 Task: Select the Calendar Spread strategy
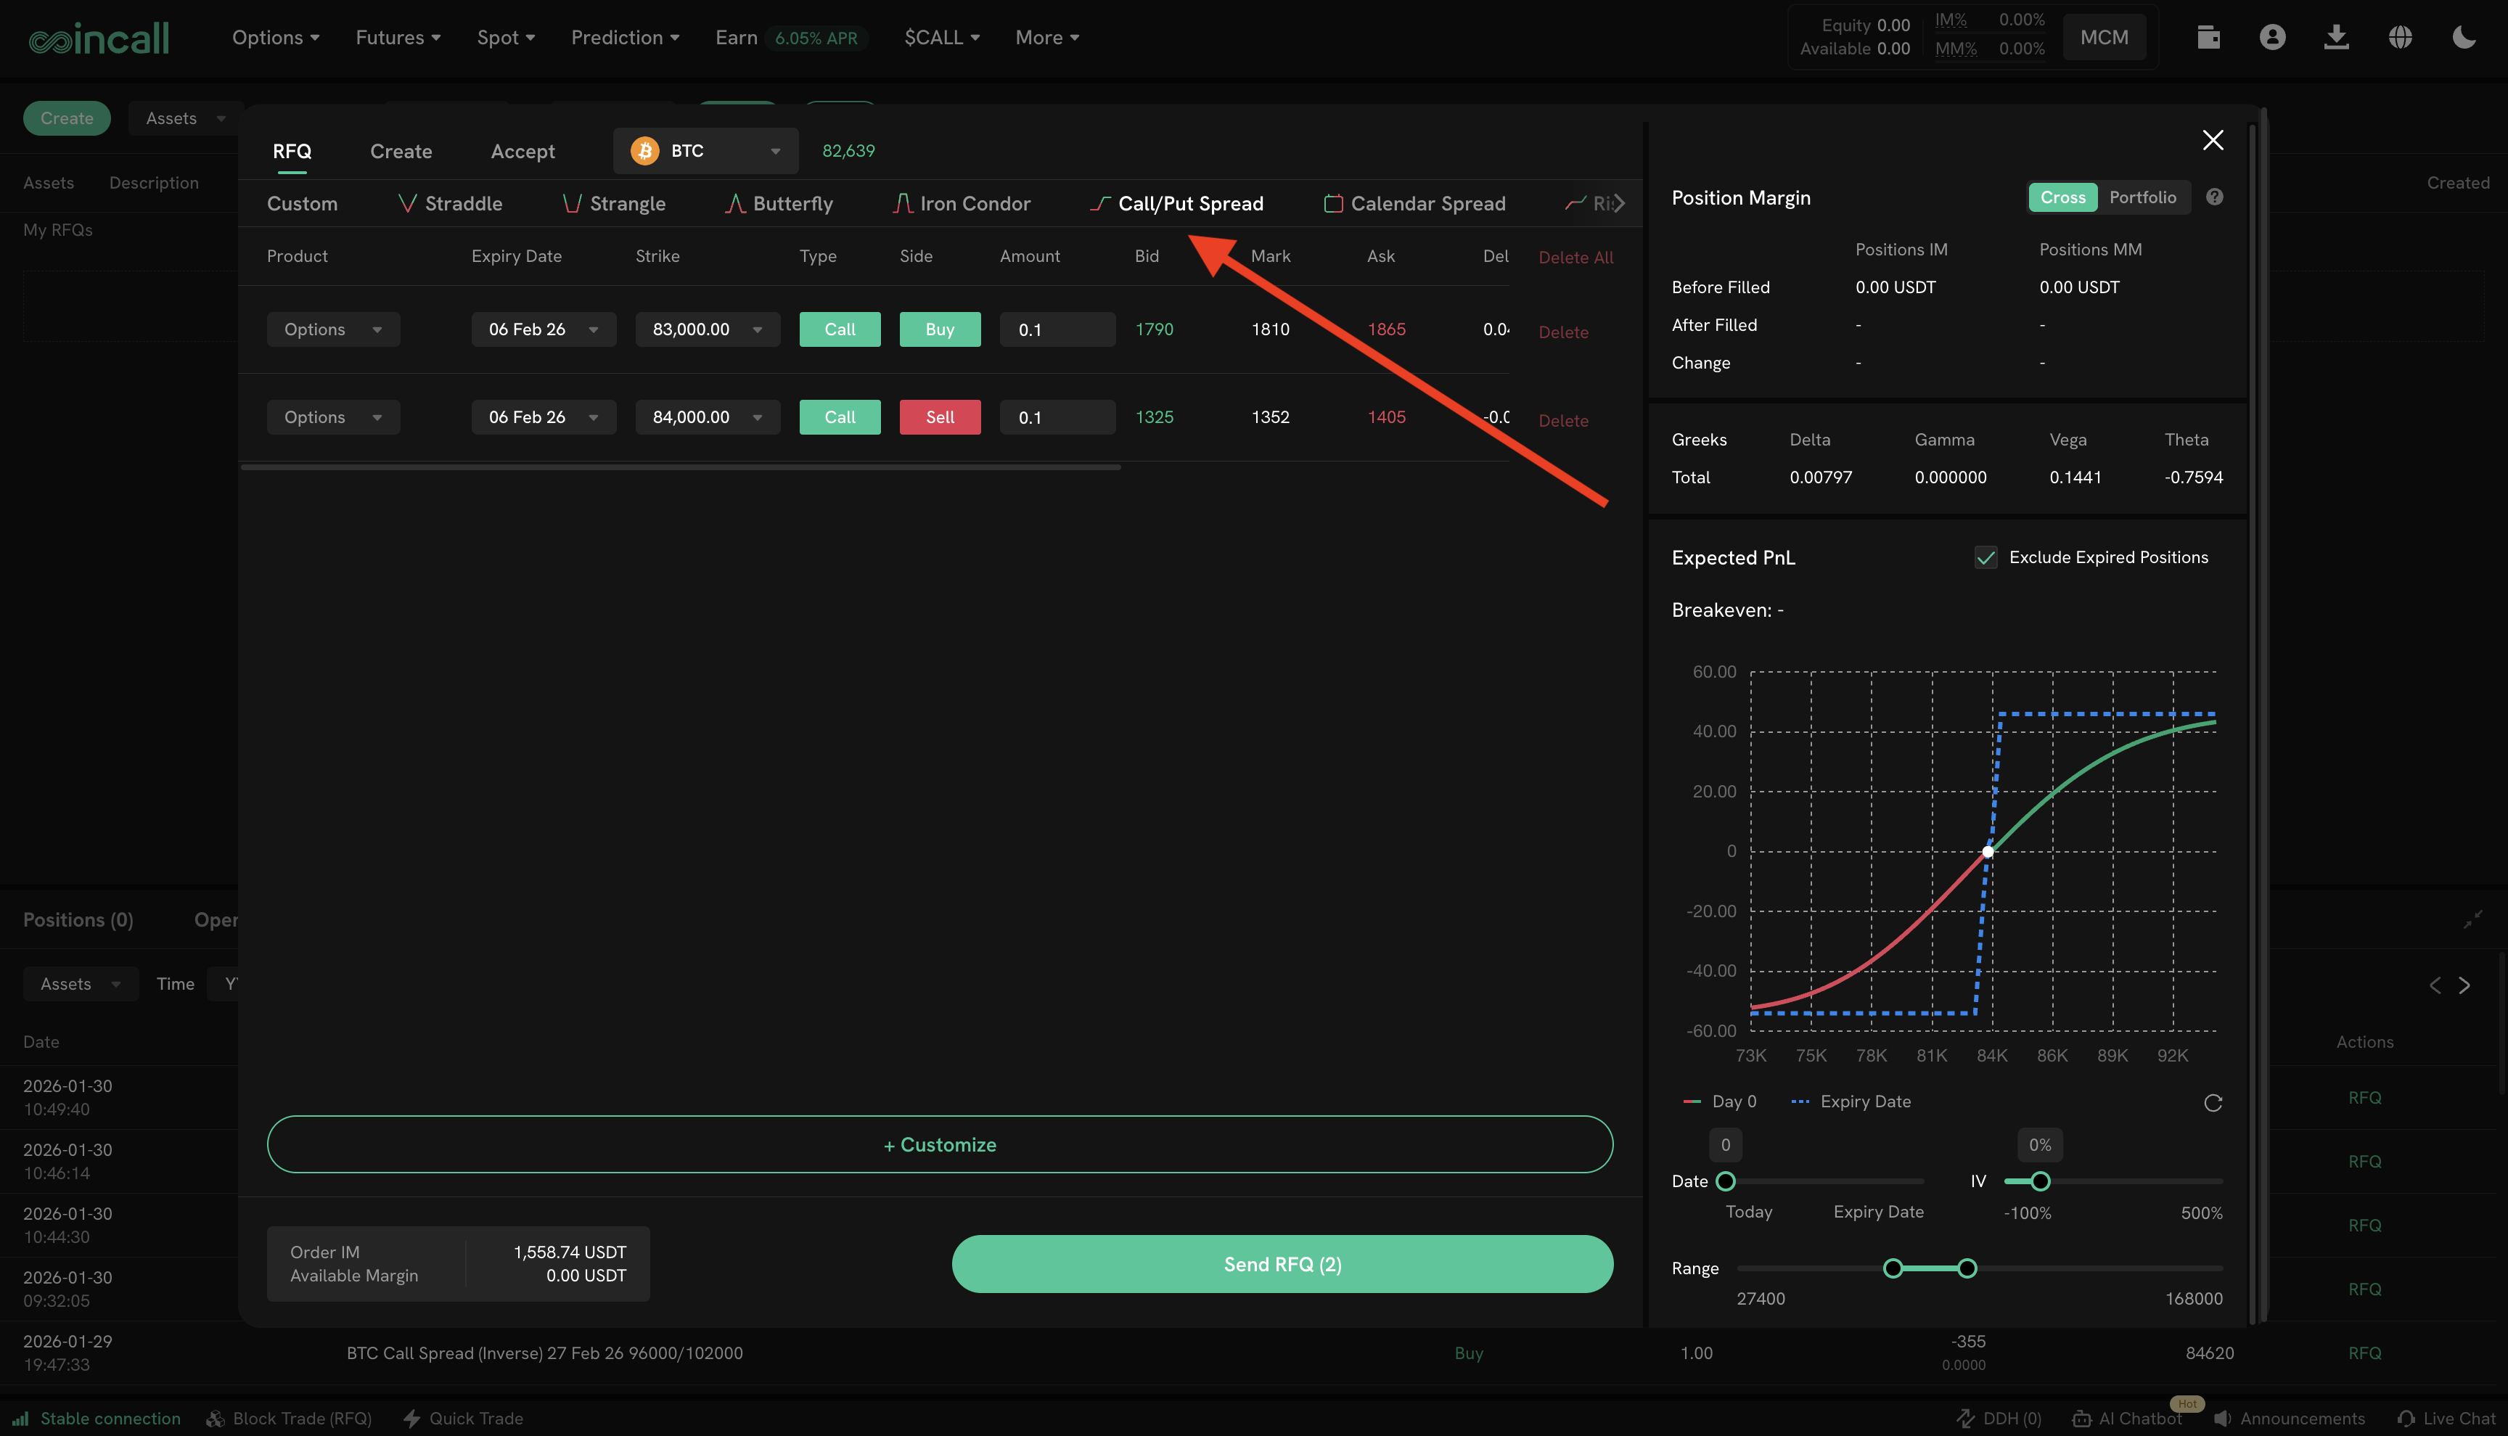(x=1414, y=203)
